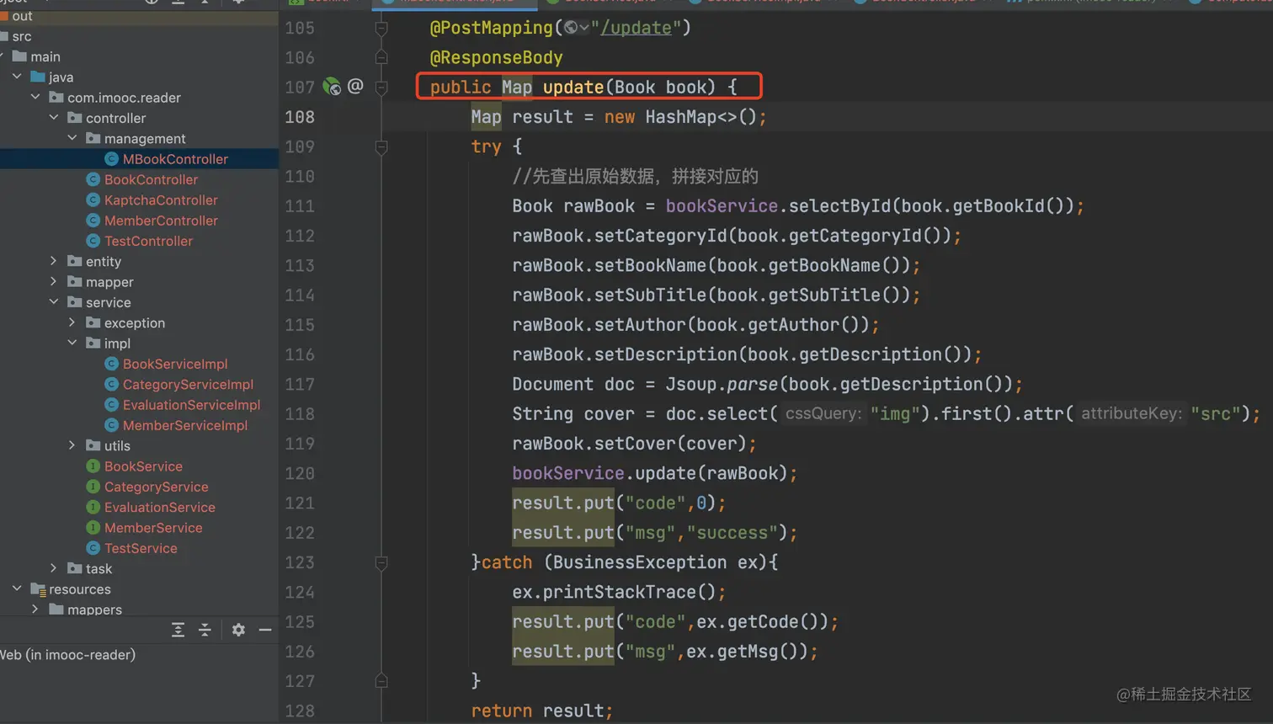
Task: Hide the project panel with the minus icon
Action: 265,630
